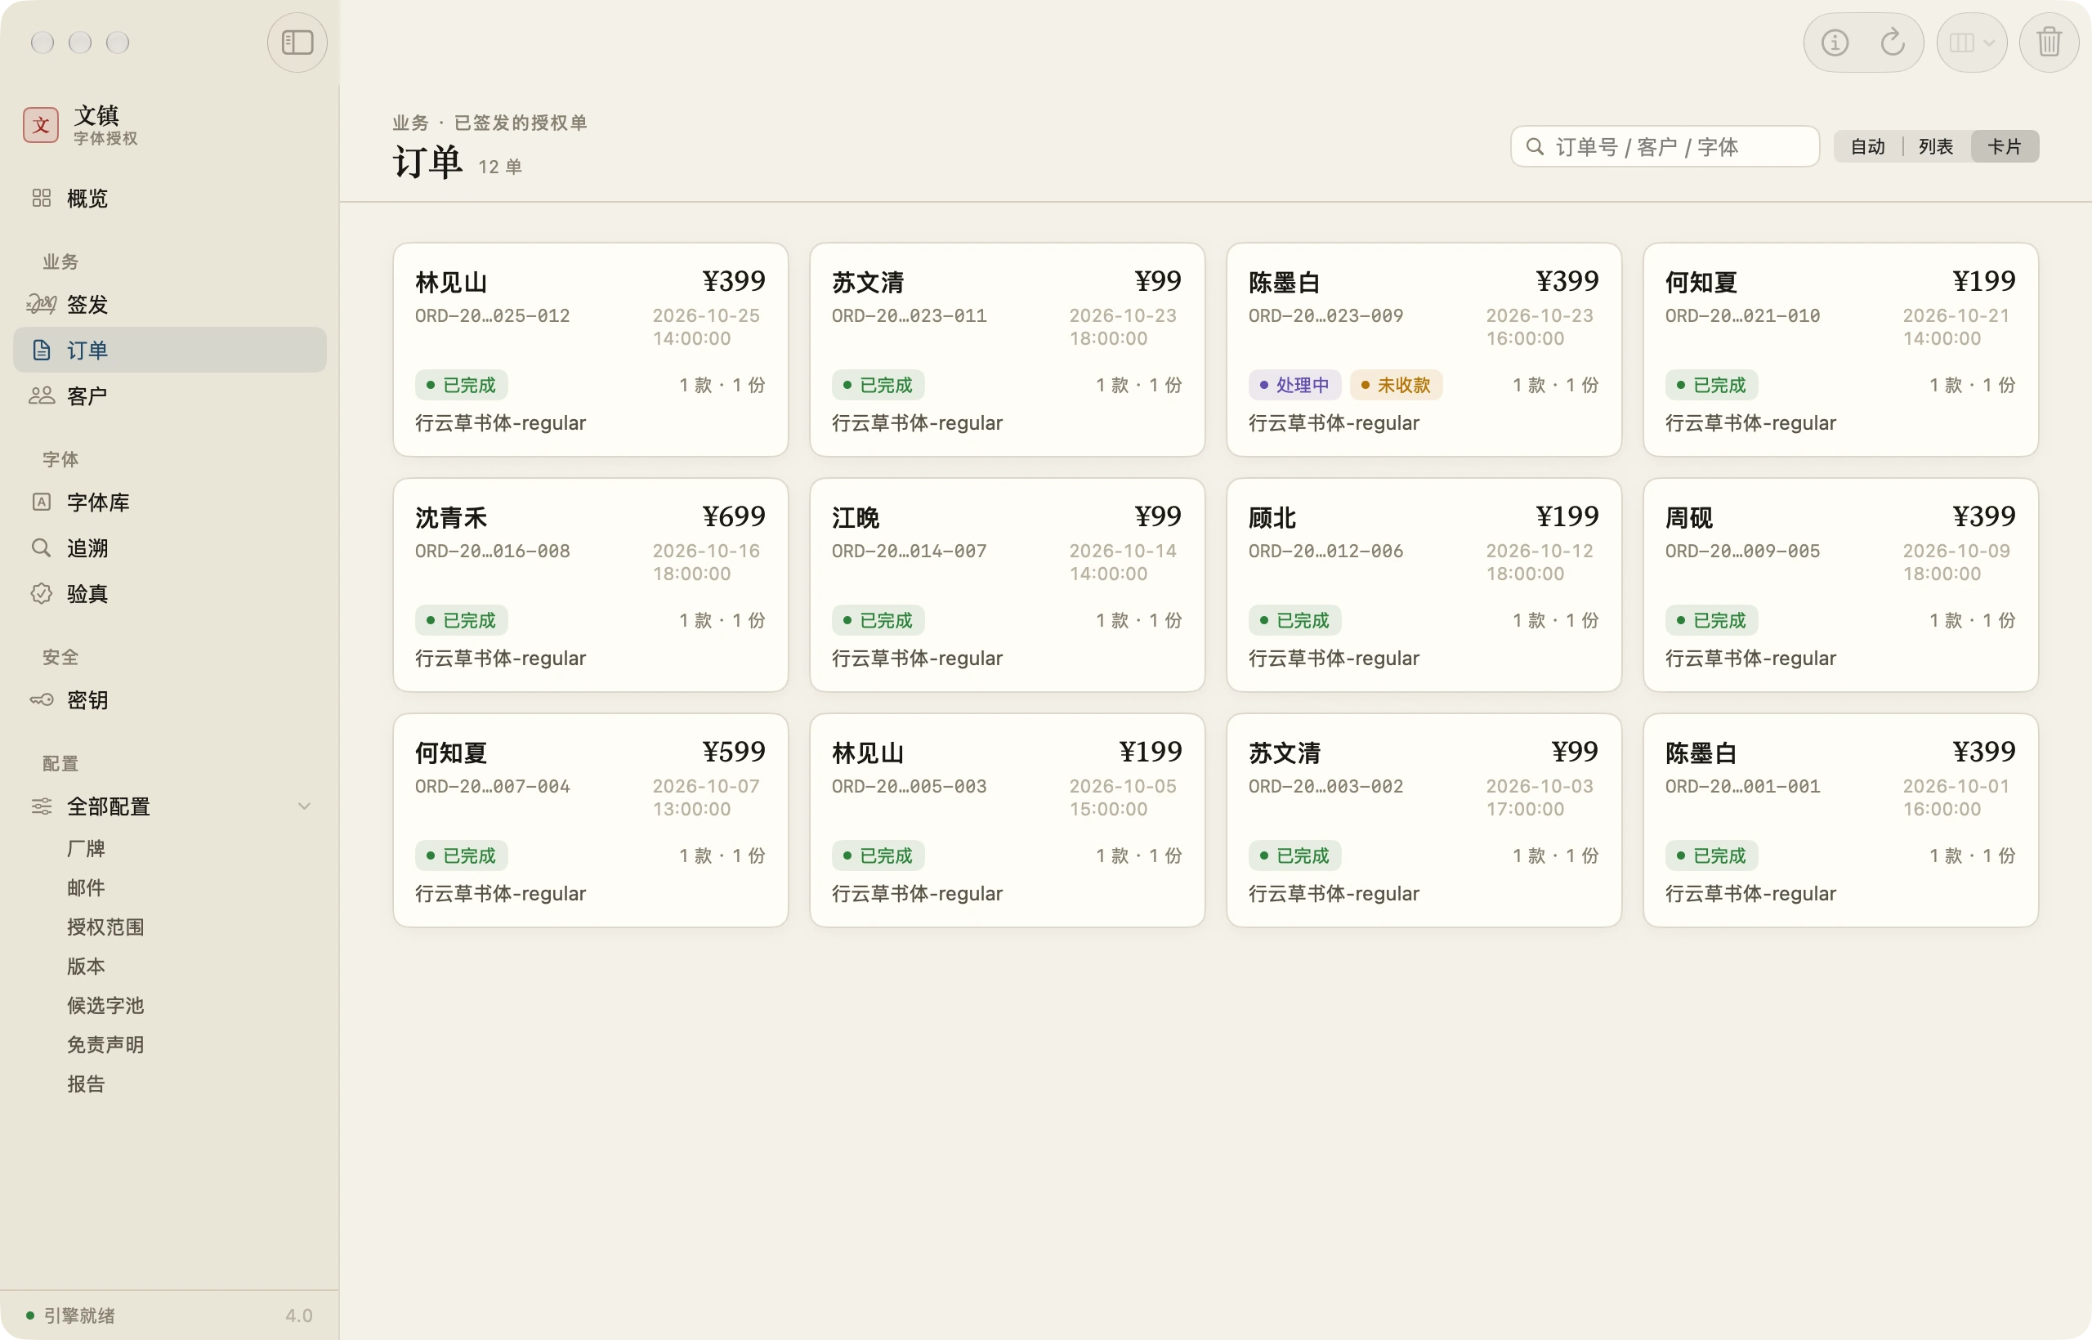Click the refresh arrow icon
2092x1340 pixels.
1892,42
